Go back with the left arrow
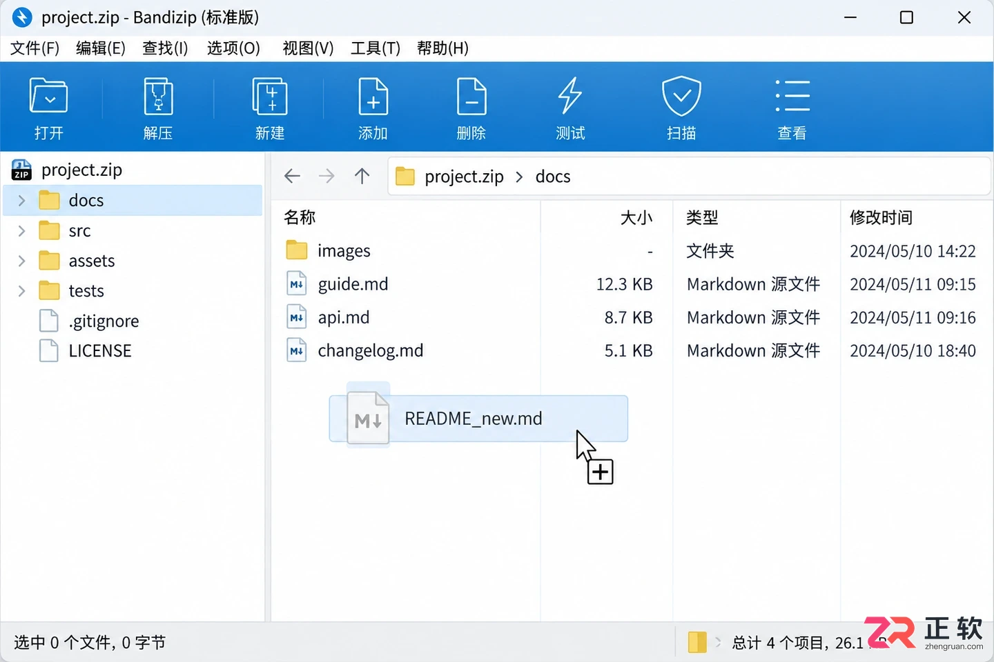Image resolution: width=994 pixels, height=662 pixels. (x=293, y=177)
